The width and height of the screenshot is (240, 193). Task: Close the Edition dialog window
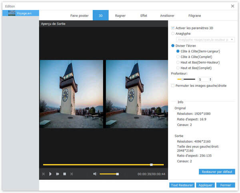click(x=233, y=6)
